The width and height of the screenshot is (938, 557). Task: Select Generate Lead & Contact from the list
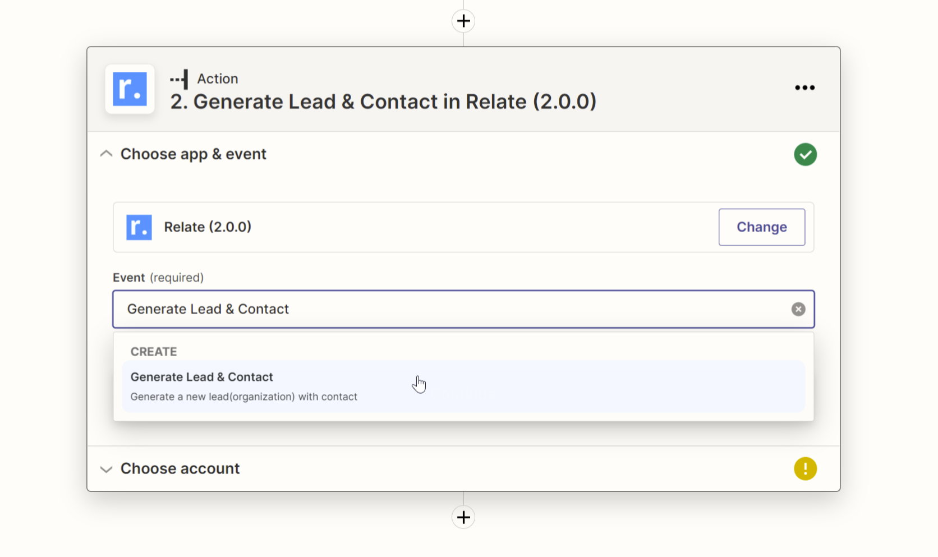pyautogui.click(x=202, y=377)
